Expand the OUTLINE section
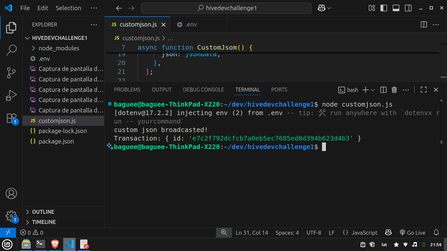The image size is (447, 251). click(43, 212)
